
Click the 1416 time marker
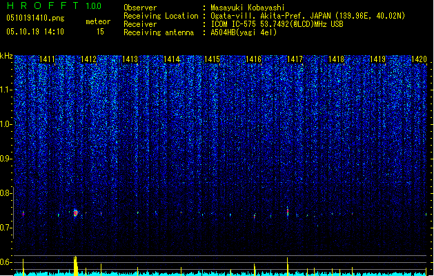point(253,59)
